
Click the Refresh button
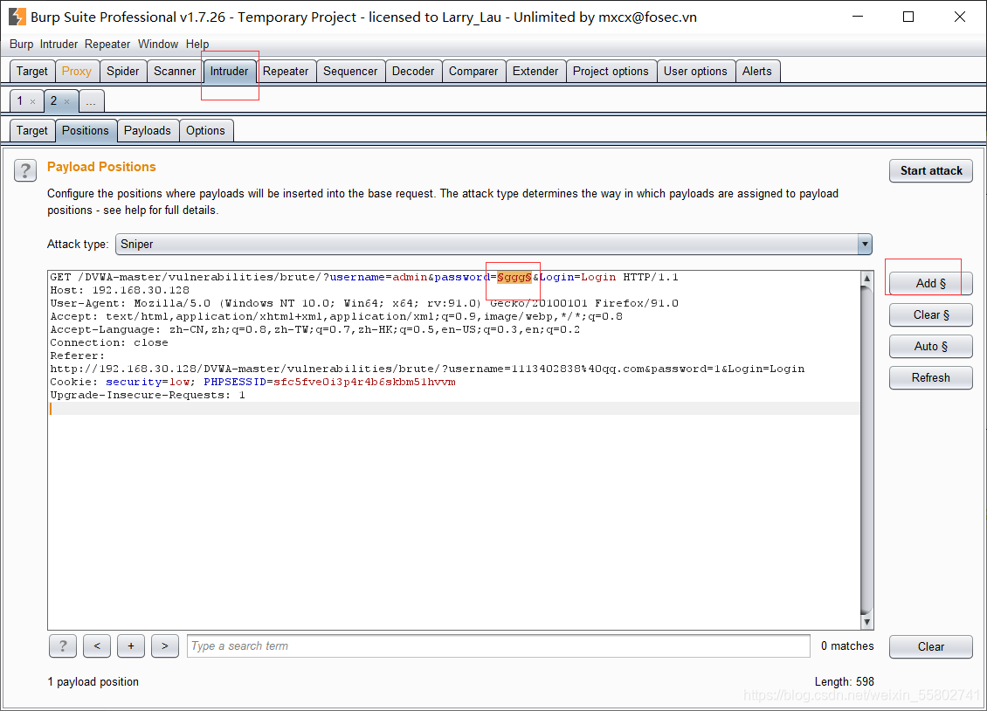(x=931, y=377)
